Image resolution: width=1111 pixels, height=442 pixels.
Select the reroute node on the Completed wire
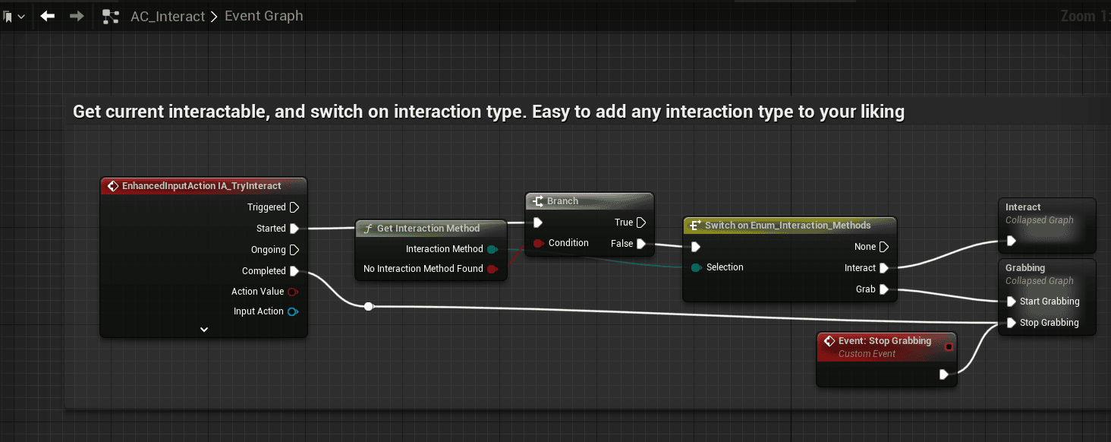pos(368,307)
